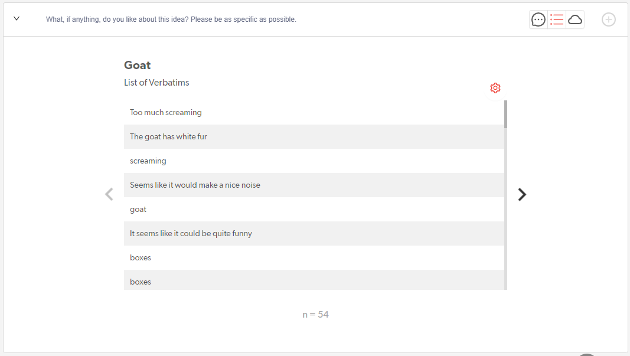Select "The goat has white fur" row
The image size is (630, 356).
(x=168, y=136)
